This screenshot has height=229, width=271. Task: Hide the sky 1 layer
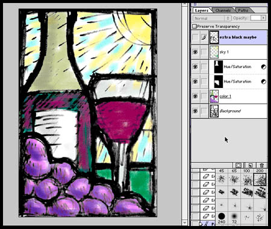pyautogui.click(x=195, y=52)
